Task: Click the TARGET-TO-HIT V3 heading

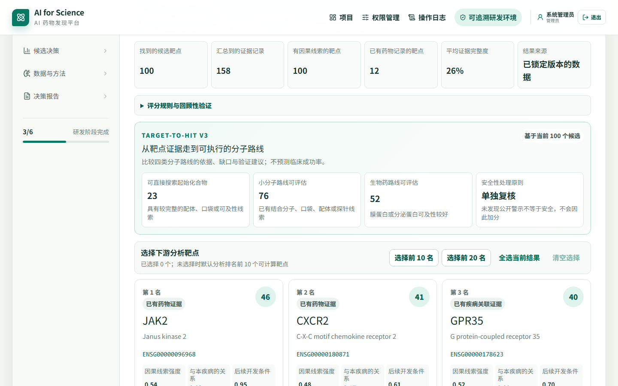Action: tap(175, 136)
